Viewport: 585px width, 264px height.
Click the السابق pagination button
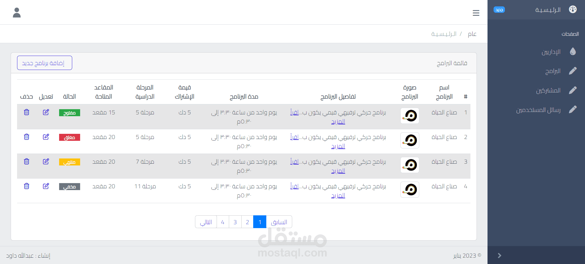[279, 222]
